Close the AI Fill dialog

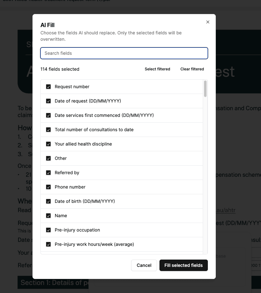click(x=208, y=22)
